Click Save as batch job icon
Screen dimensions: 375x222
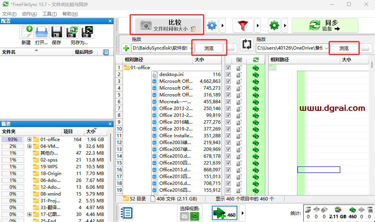click(x=87, y=32)
